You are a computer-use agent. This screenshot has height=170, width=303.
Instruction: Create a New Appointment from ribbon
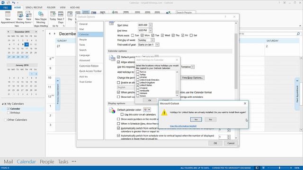(8, 18)
